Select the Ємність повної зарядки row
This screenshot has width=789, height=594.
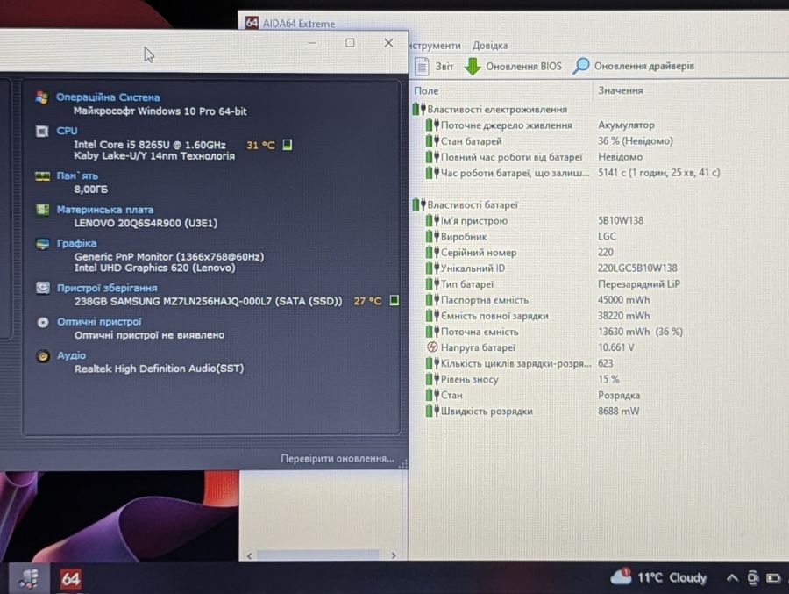point(599,316)
